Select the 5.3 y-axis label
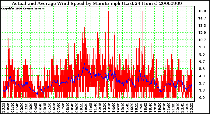 pos(202,69)
